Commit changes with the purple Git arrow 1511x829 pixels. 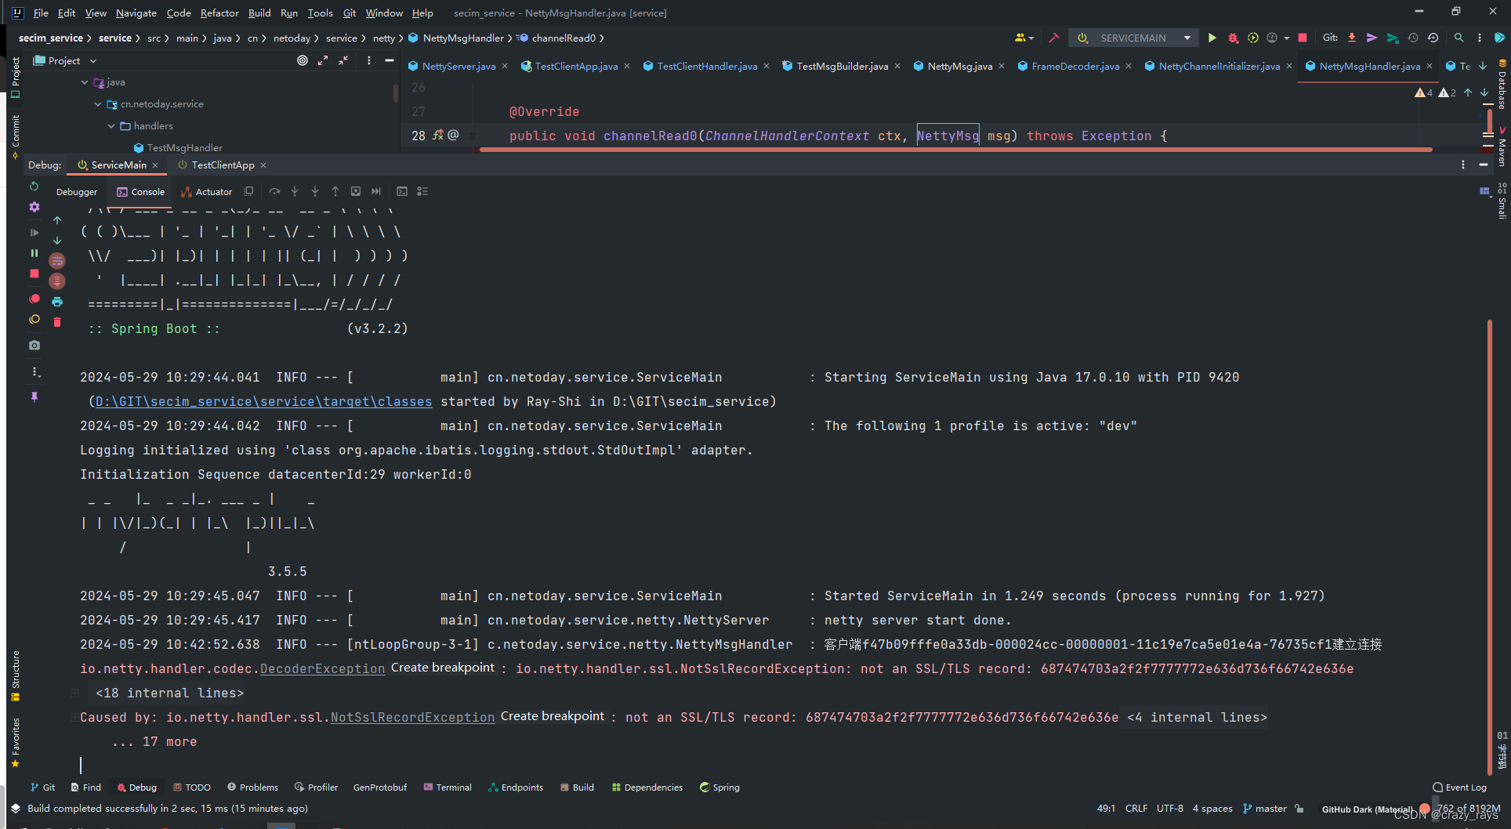tap(1372, 38)
